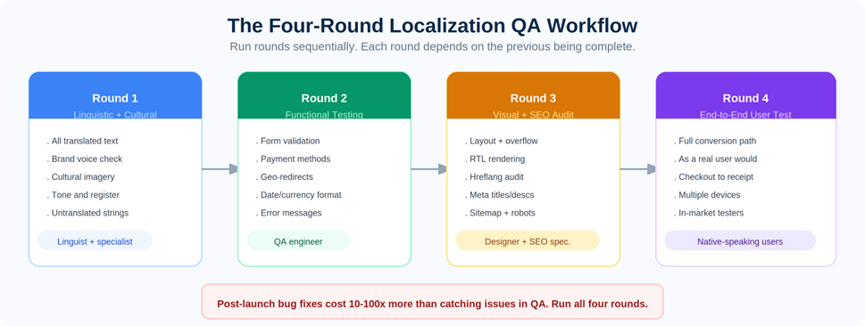Screen dimensions: 865x326
Task: Click 'All translated text' item
Action: tap(82, 141)
